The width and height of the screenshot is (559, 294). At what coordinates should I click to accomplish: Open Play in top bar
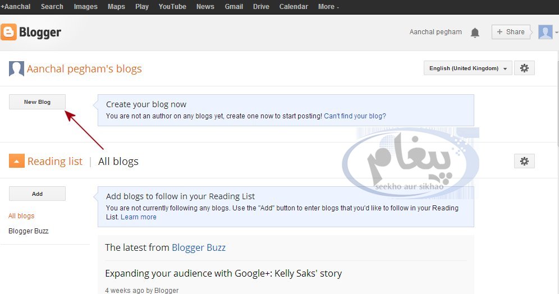tap(142, 6)
